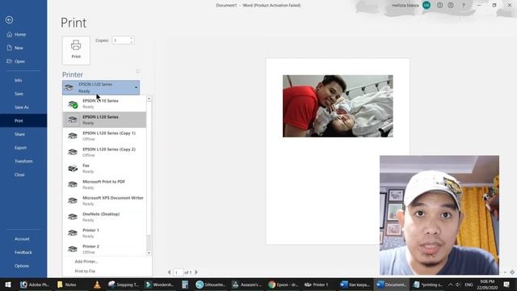The height and width of the screenshot is (291, 517).
Task: Click the Print to File option
Action: coord(85,272)
